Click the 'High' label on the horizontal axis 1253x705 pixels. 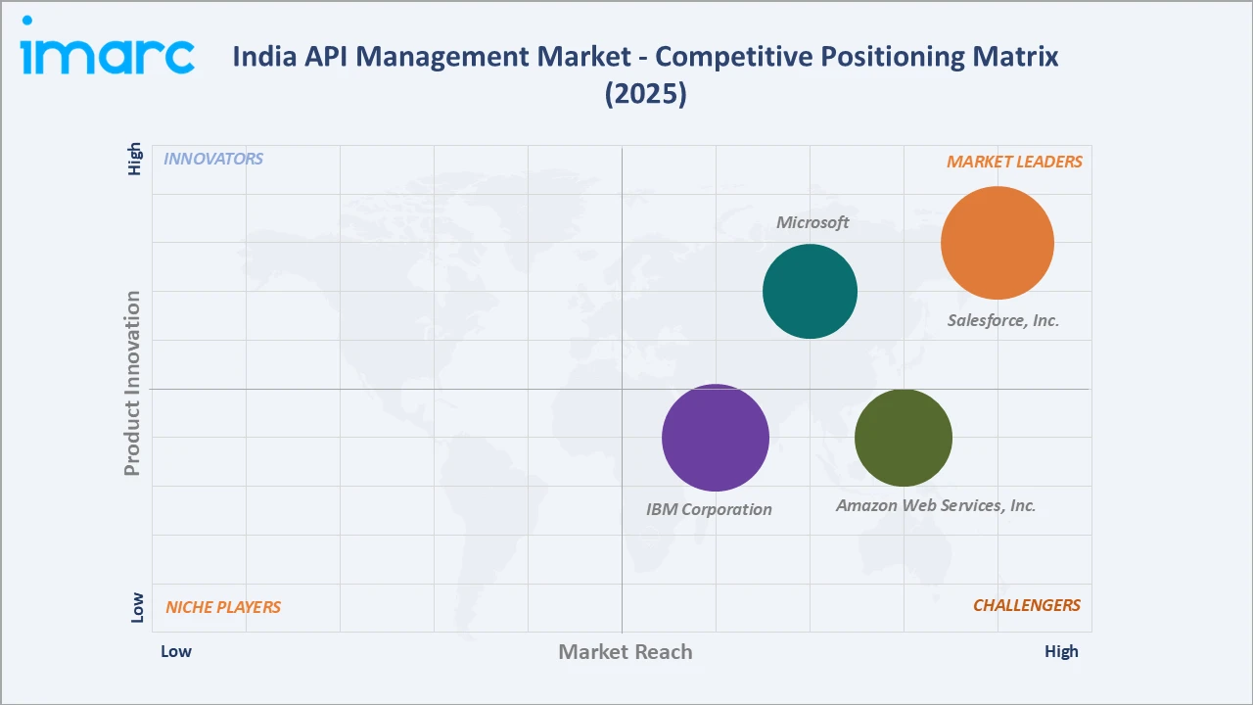1061,651
